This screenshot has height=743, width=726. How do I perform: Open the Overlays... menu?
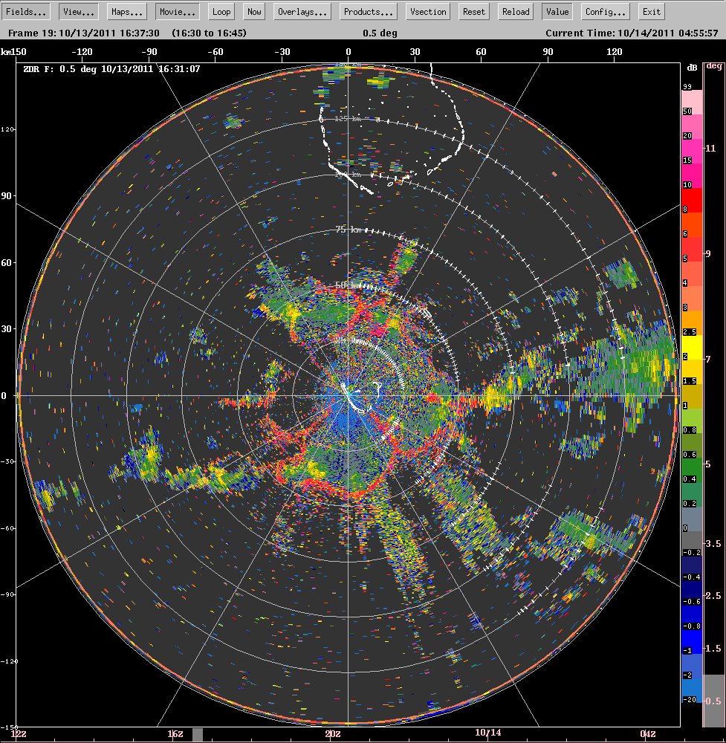[x=302, y=12]
